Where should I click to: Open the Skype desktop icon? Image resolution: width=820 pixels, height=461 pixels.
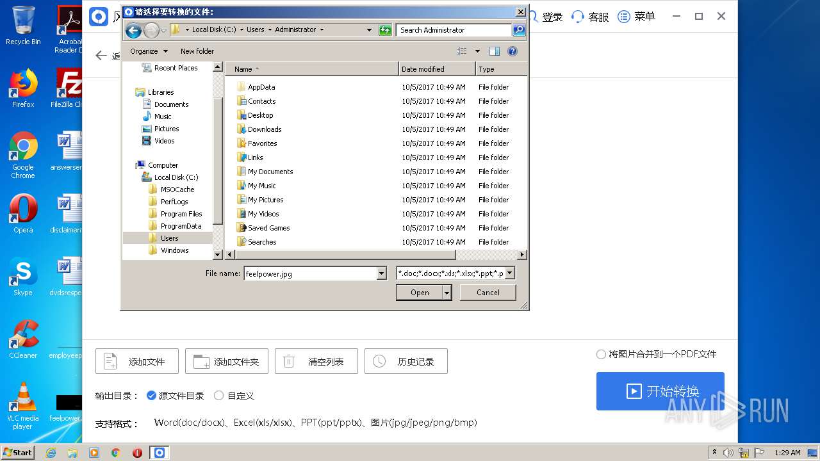click(x=23, y=277)
